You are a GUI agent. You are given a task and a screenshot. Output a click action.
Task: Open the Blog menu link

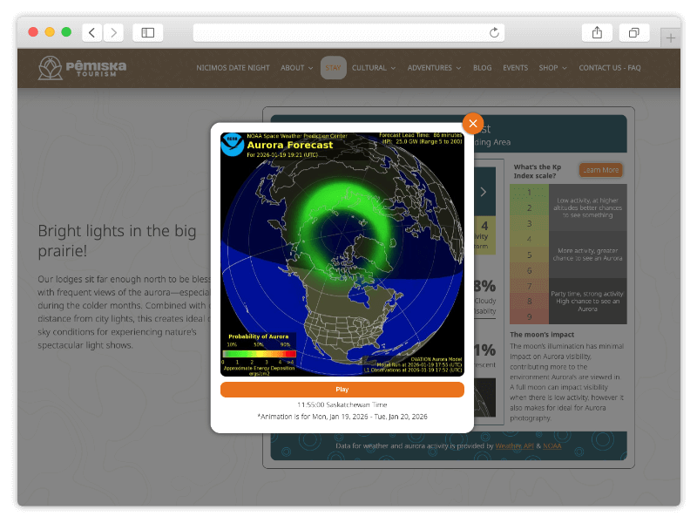pos(482,68)
